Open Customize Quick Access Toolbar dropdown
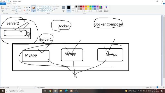 [11, 1]
